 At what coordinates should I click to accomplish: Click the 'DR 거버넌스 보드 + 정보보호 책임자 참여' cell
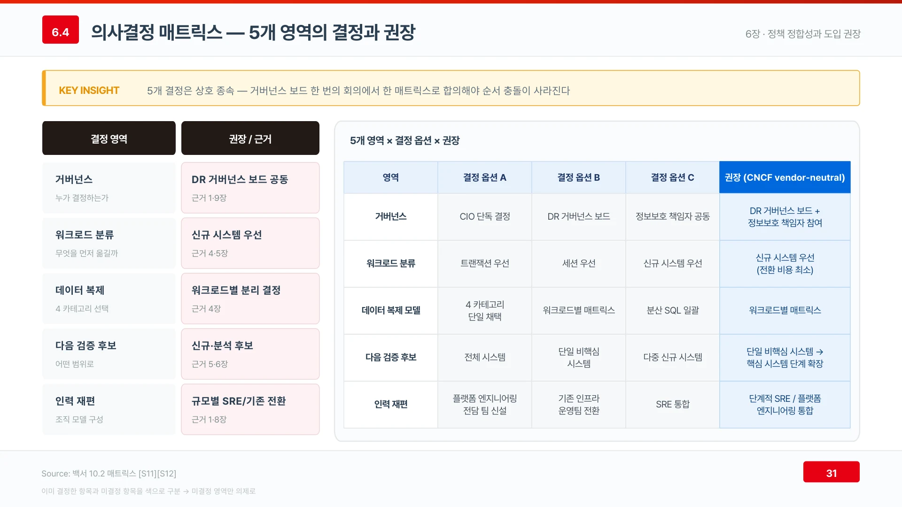(785, 217)
